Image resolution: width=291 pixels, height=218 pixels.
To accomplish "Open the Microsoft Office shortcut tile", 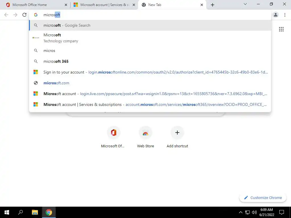I will pyautogui.click(x=114, y=137).
